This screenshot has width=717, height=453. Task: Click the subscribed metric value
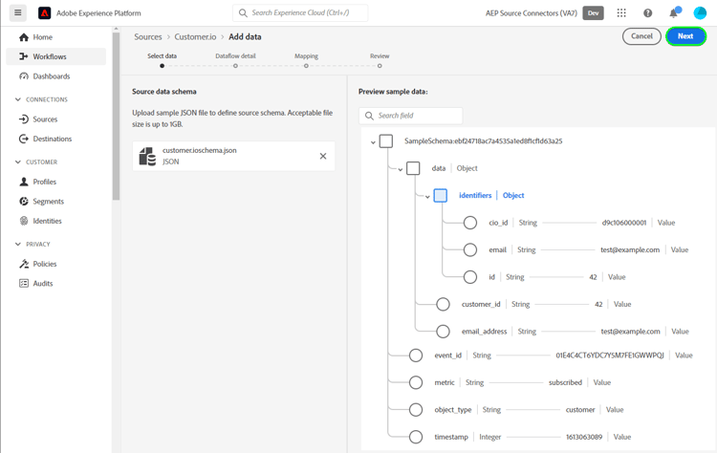tap(565, 382)
